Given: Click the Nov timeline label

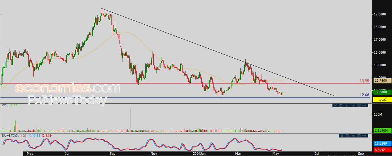Looking at the screenshot, I should [x=153, y=153].
